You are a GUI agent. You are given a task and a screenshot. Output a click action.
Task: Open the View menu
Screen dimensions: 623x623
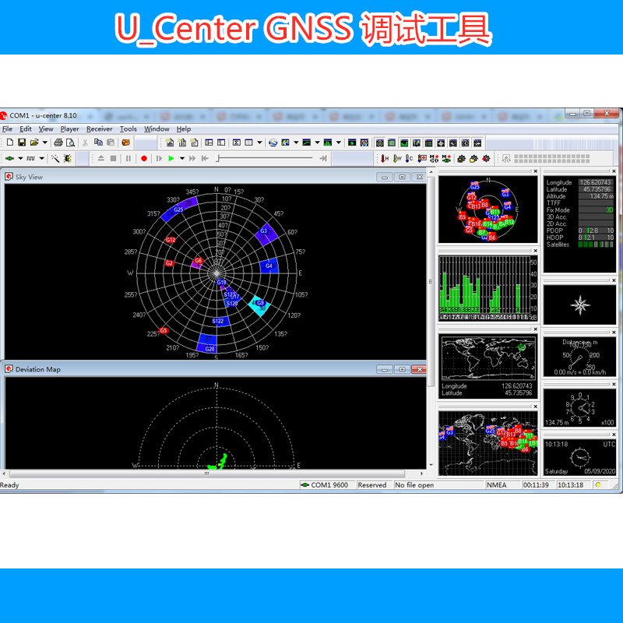(x=46, y=128)
